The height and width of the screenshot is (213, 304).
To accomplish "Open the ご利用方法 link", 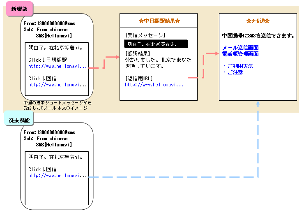I will click(x=240, y=66).
